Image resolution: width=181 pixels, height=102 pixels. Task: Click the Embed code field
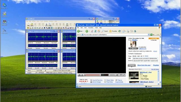(x=145, y=61)
